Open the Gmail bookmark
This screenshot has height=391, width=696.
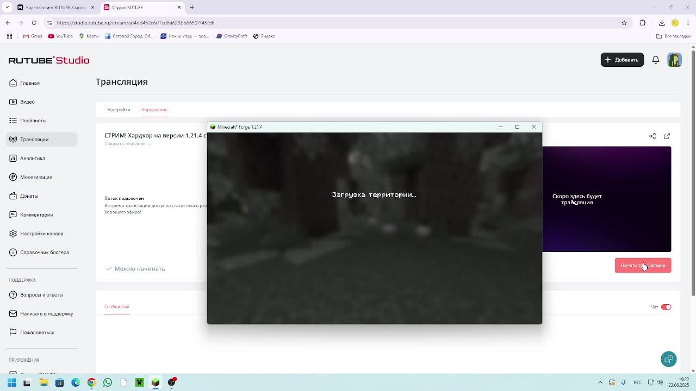tap(33, 36)
